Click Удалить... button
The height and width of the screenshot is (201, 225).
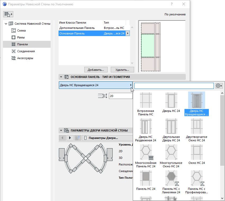122,70
